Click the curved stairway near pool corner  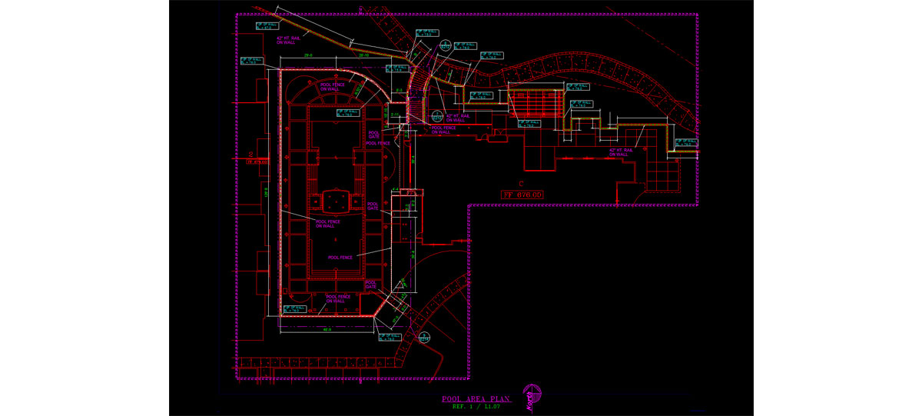pos(416,94)
